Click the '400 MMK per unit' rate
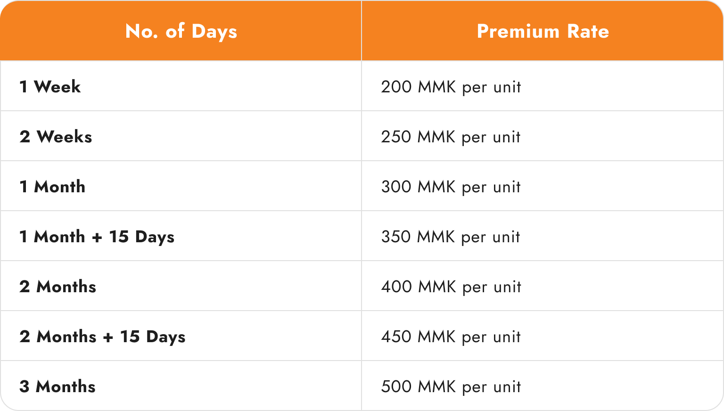The width and height of the screenshot is (724, 411). [451, 287]
